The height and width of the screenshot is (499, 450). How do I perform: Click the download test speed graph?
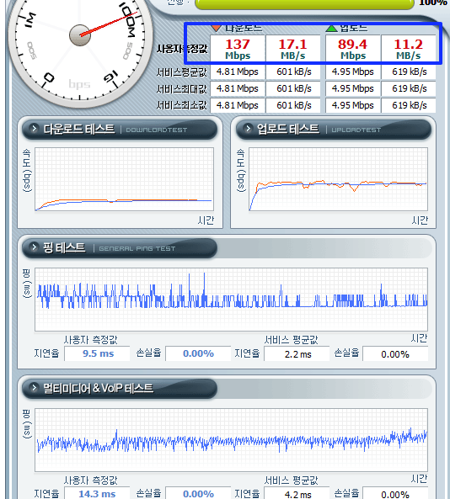(124, 179)
